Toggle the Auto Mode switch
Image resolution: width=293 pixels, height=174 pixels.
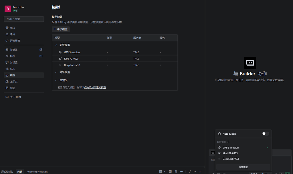(265, 134)
